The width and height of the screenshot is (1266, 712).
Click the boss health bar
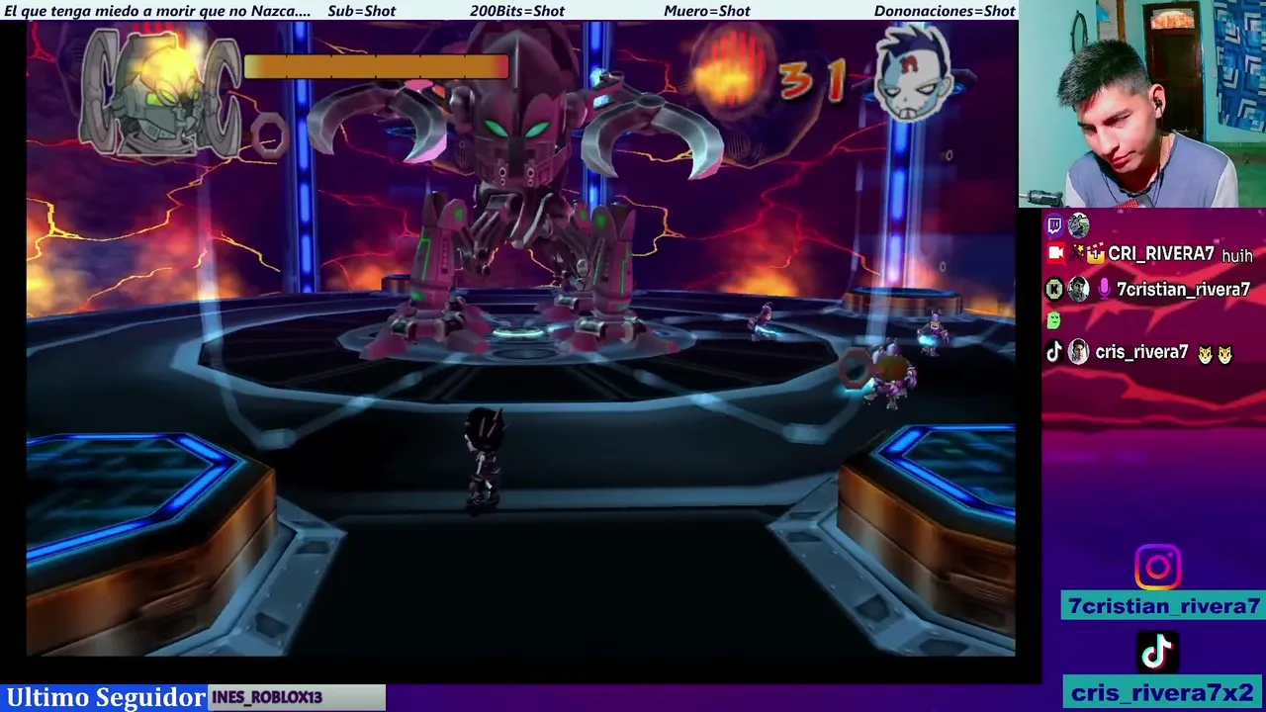376,66
